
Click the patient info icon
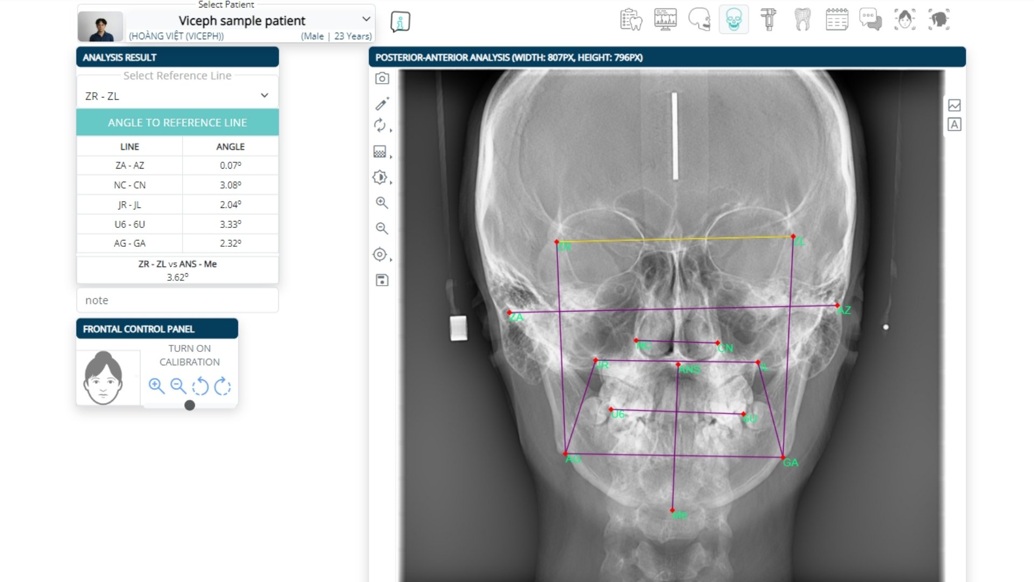tap(400, 22)
